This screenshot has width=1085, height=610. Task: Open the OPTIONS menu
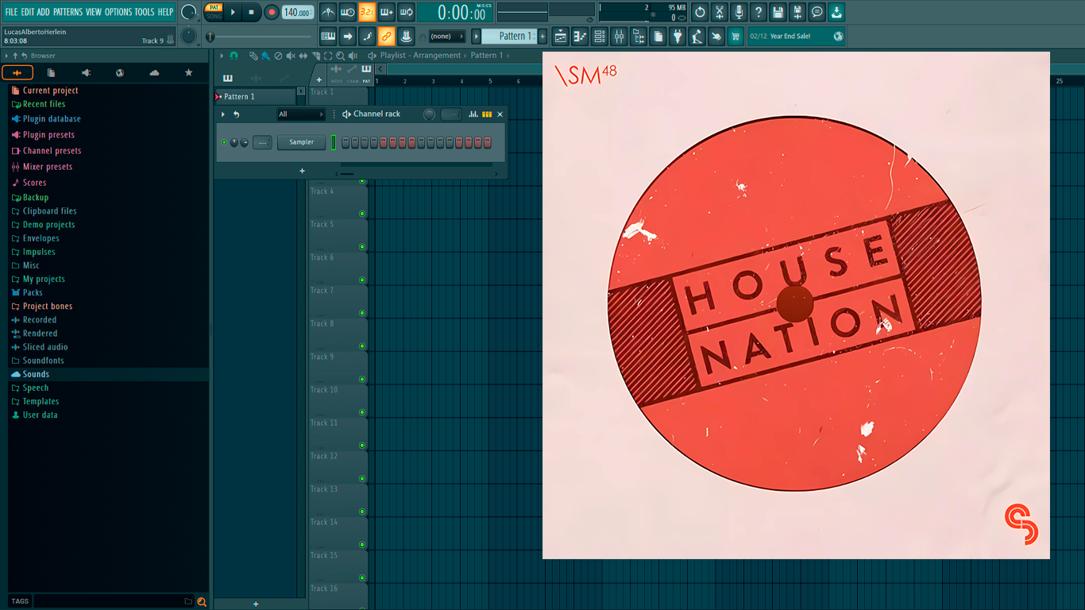[118, 12]
